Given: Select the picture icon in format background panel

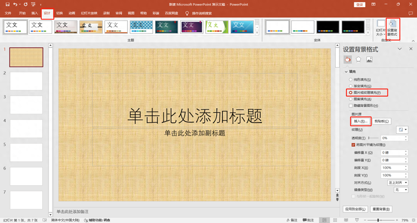Looking at the screenshot, I should pos(369,59).
